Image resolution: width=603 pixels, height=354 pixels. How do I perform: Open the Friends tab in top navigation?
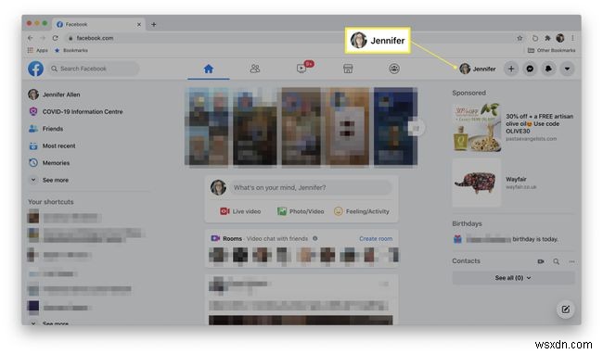pyautogui.click(x=255, y=69)
